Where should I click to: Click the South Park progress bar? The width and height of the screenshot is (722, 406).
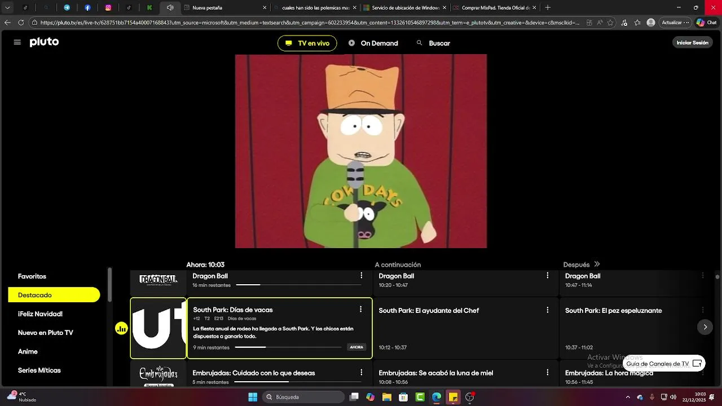(288, 347)
